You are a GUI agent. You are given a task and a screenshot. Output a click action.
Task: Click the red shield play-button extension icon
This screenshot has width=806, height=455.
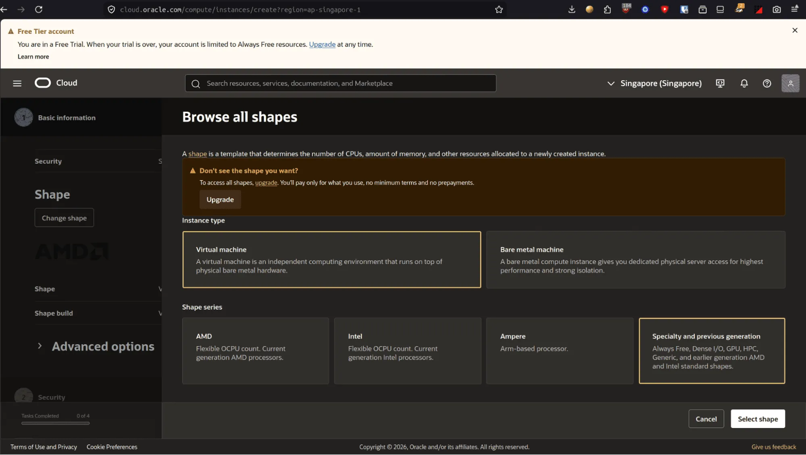click(664, 9)
